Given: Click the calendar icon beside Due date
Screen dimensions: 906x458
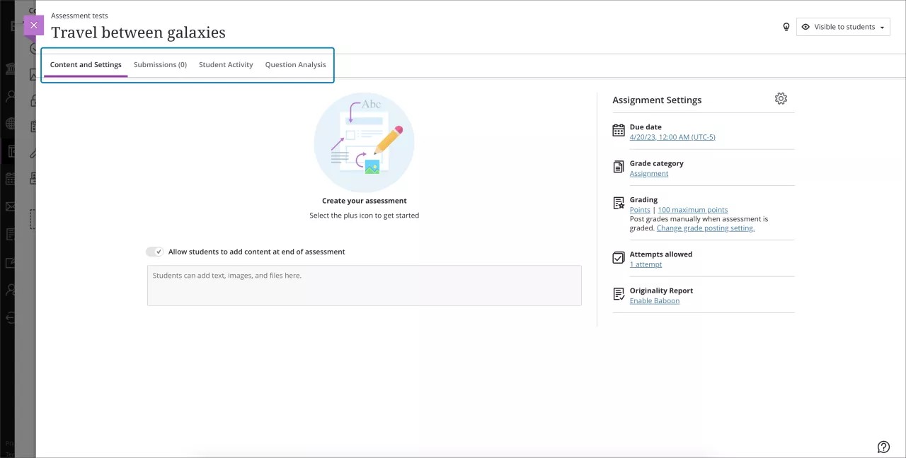Looking at the screenshot, I should coord(618,131).
